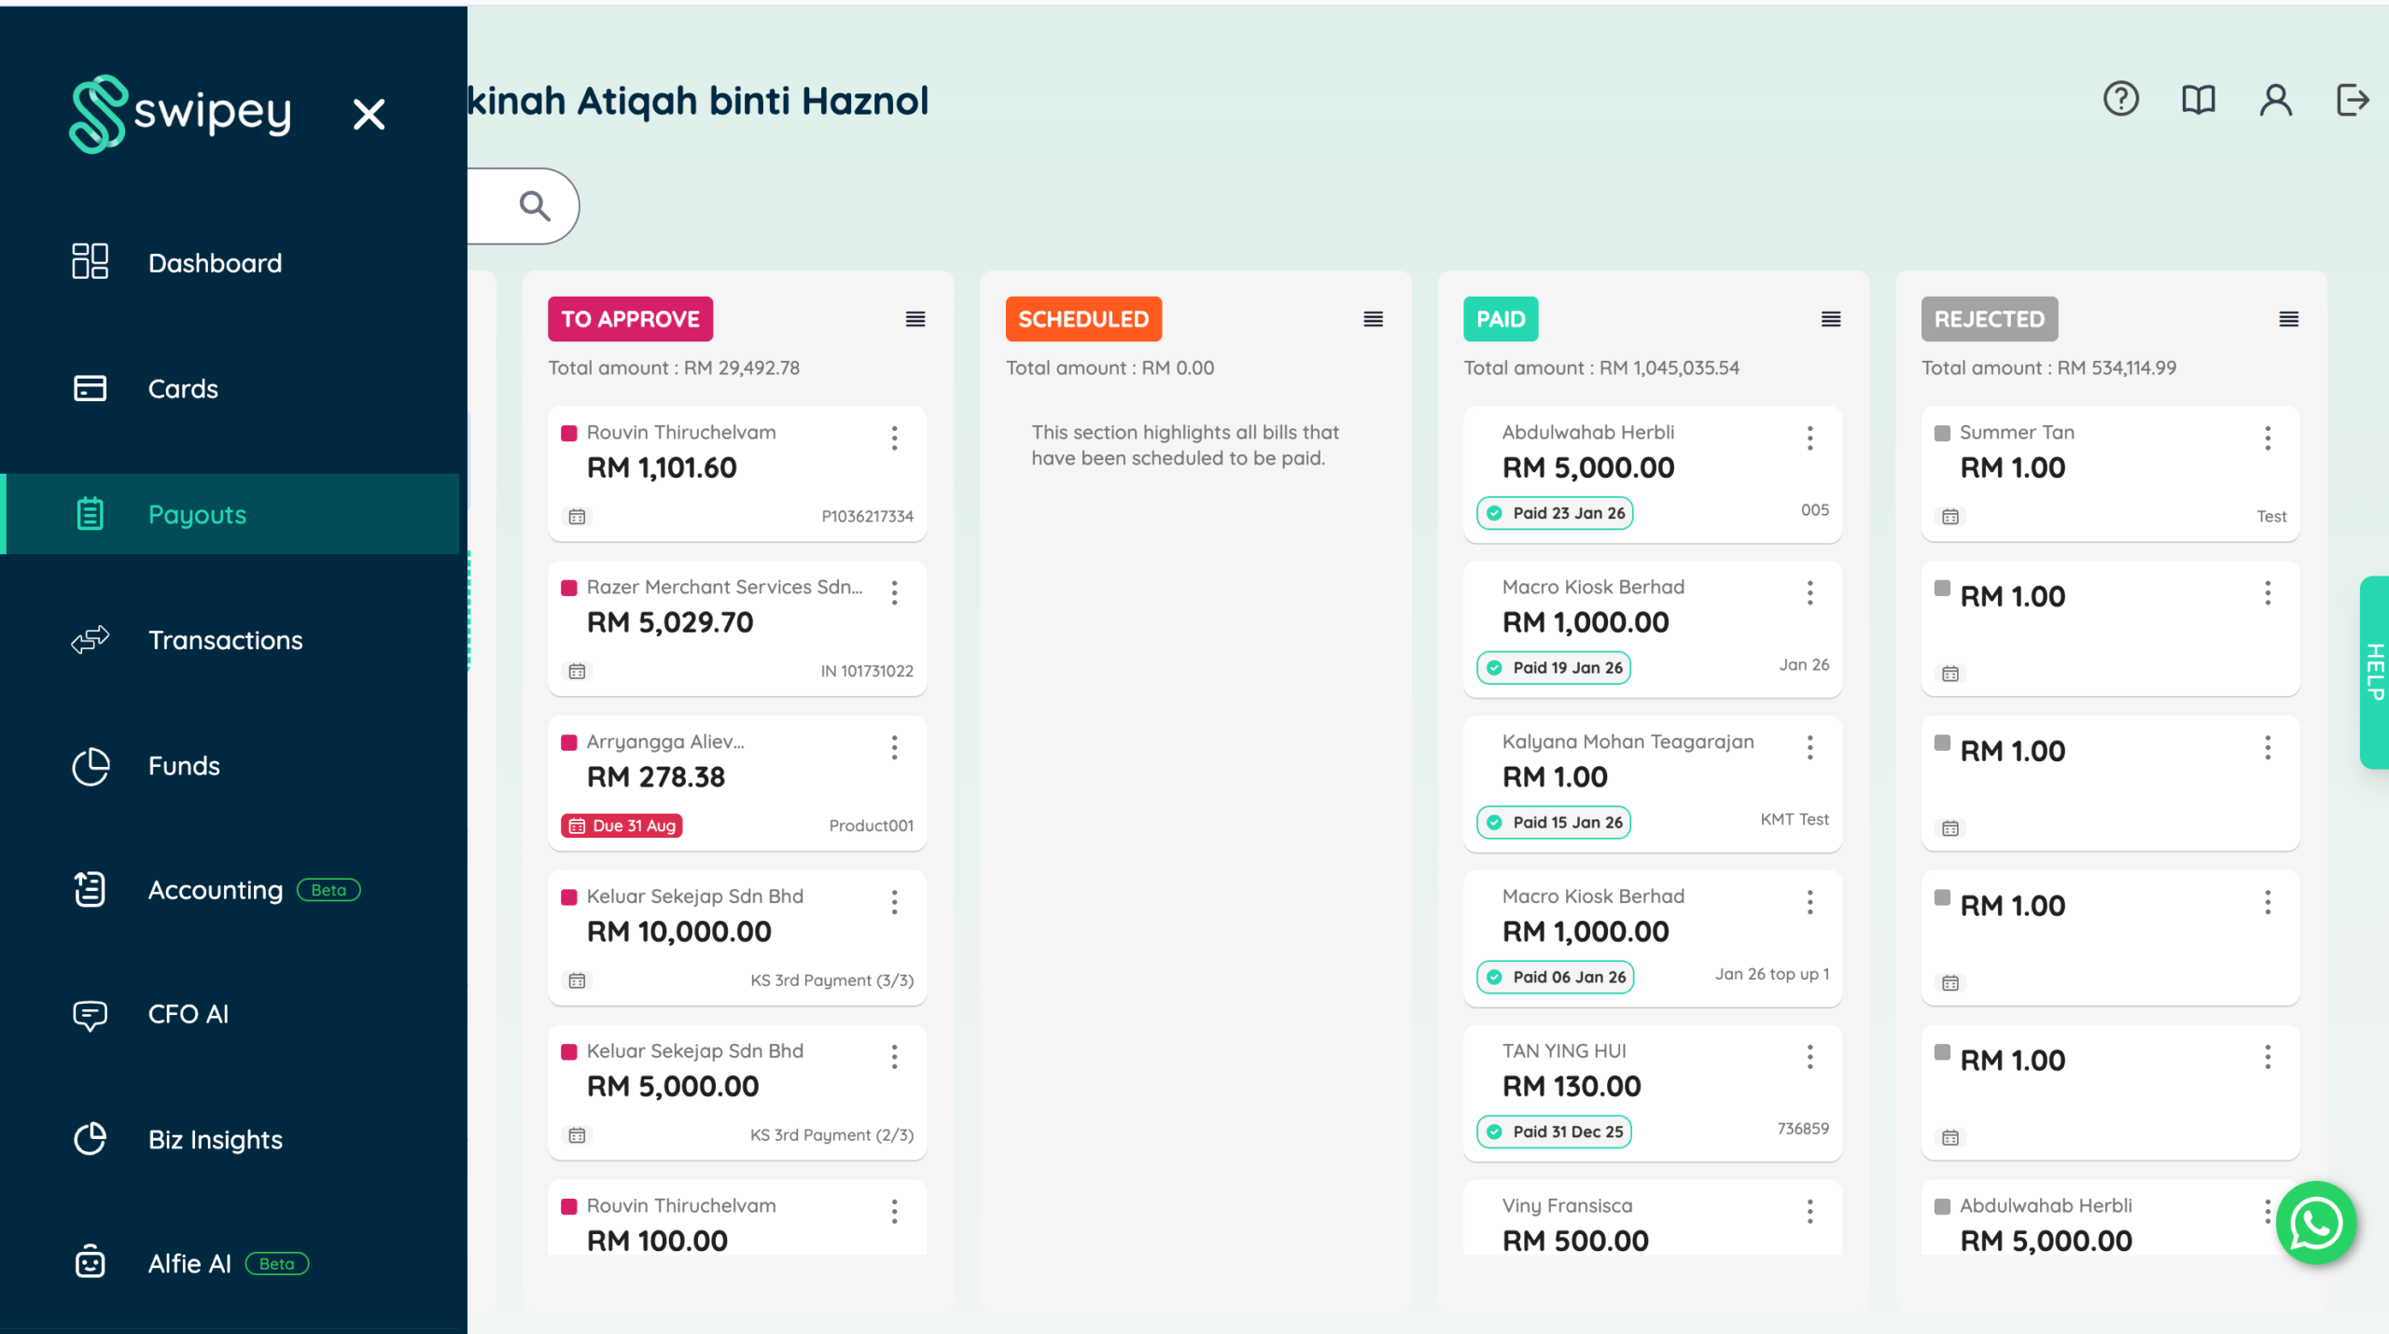Click the Paid 23 Jan 26 badge
Image resolution: width=2389 pixels, height=1334 pixels.
[x=1556, y=513]
